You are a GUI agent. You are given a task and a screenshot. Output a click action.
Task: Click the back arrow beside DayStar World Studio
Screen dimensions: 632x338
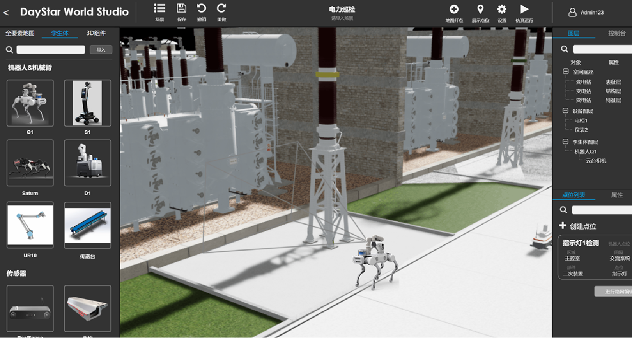(x=6, y=13)
